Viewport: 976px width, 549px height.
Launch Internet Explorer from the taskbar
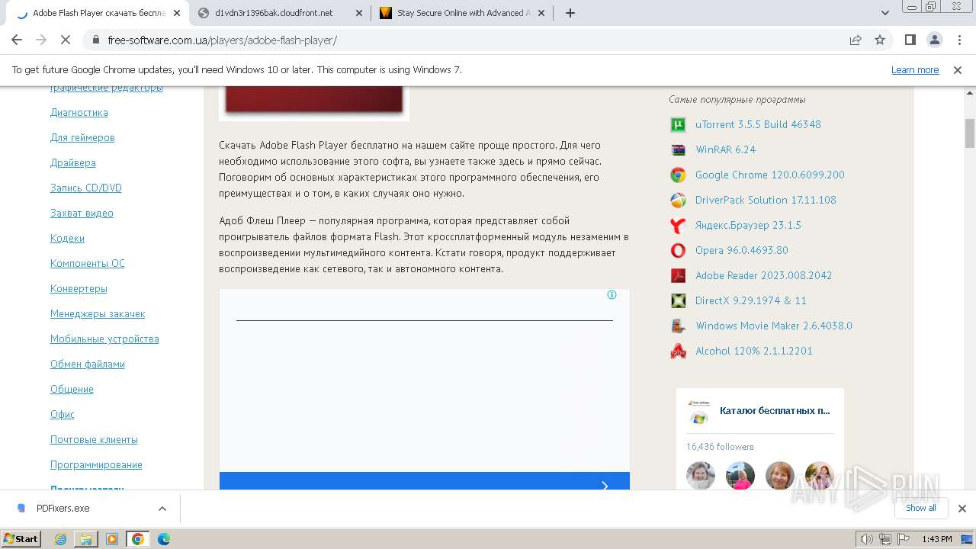point(61,539)
